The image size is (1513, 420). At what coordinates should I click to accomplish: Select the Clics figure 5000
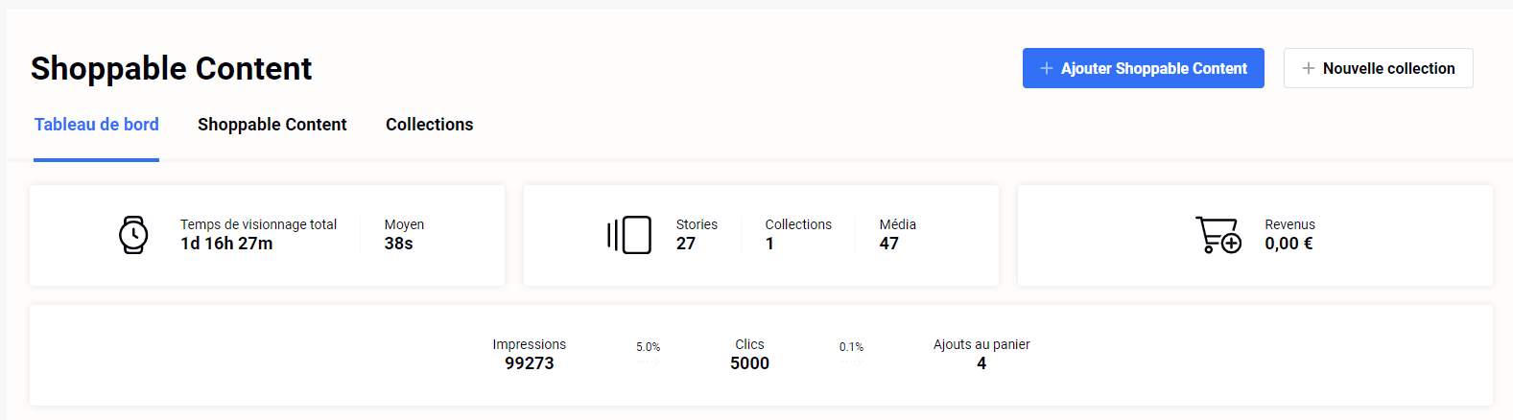point(749,362)
